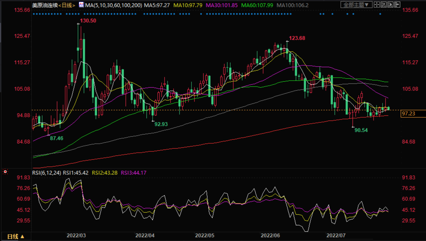Click the chart replay play icon
426x241 pixels.
[390, 5]
